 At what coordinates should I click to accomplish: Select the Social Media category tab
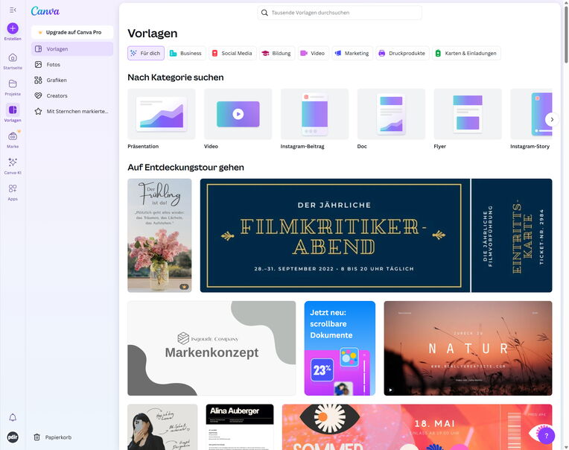tap(232, 54)
